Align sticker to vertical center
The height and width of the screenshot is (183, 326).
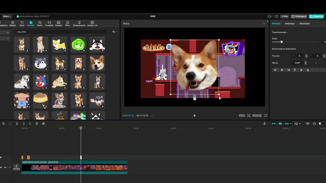click(x=302, y=70)
